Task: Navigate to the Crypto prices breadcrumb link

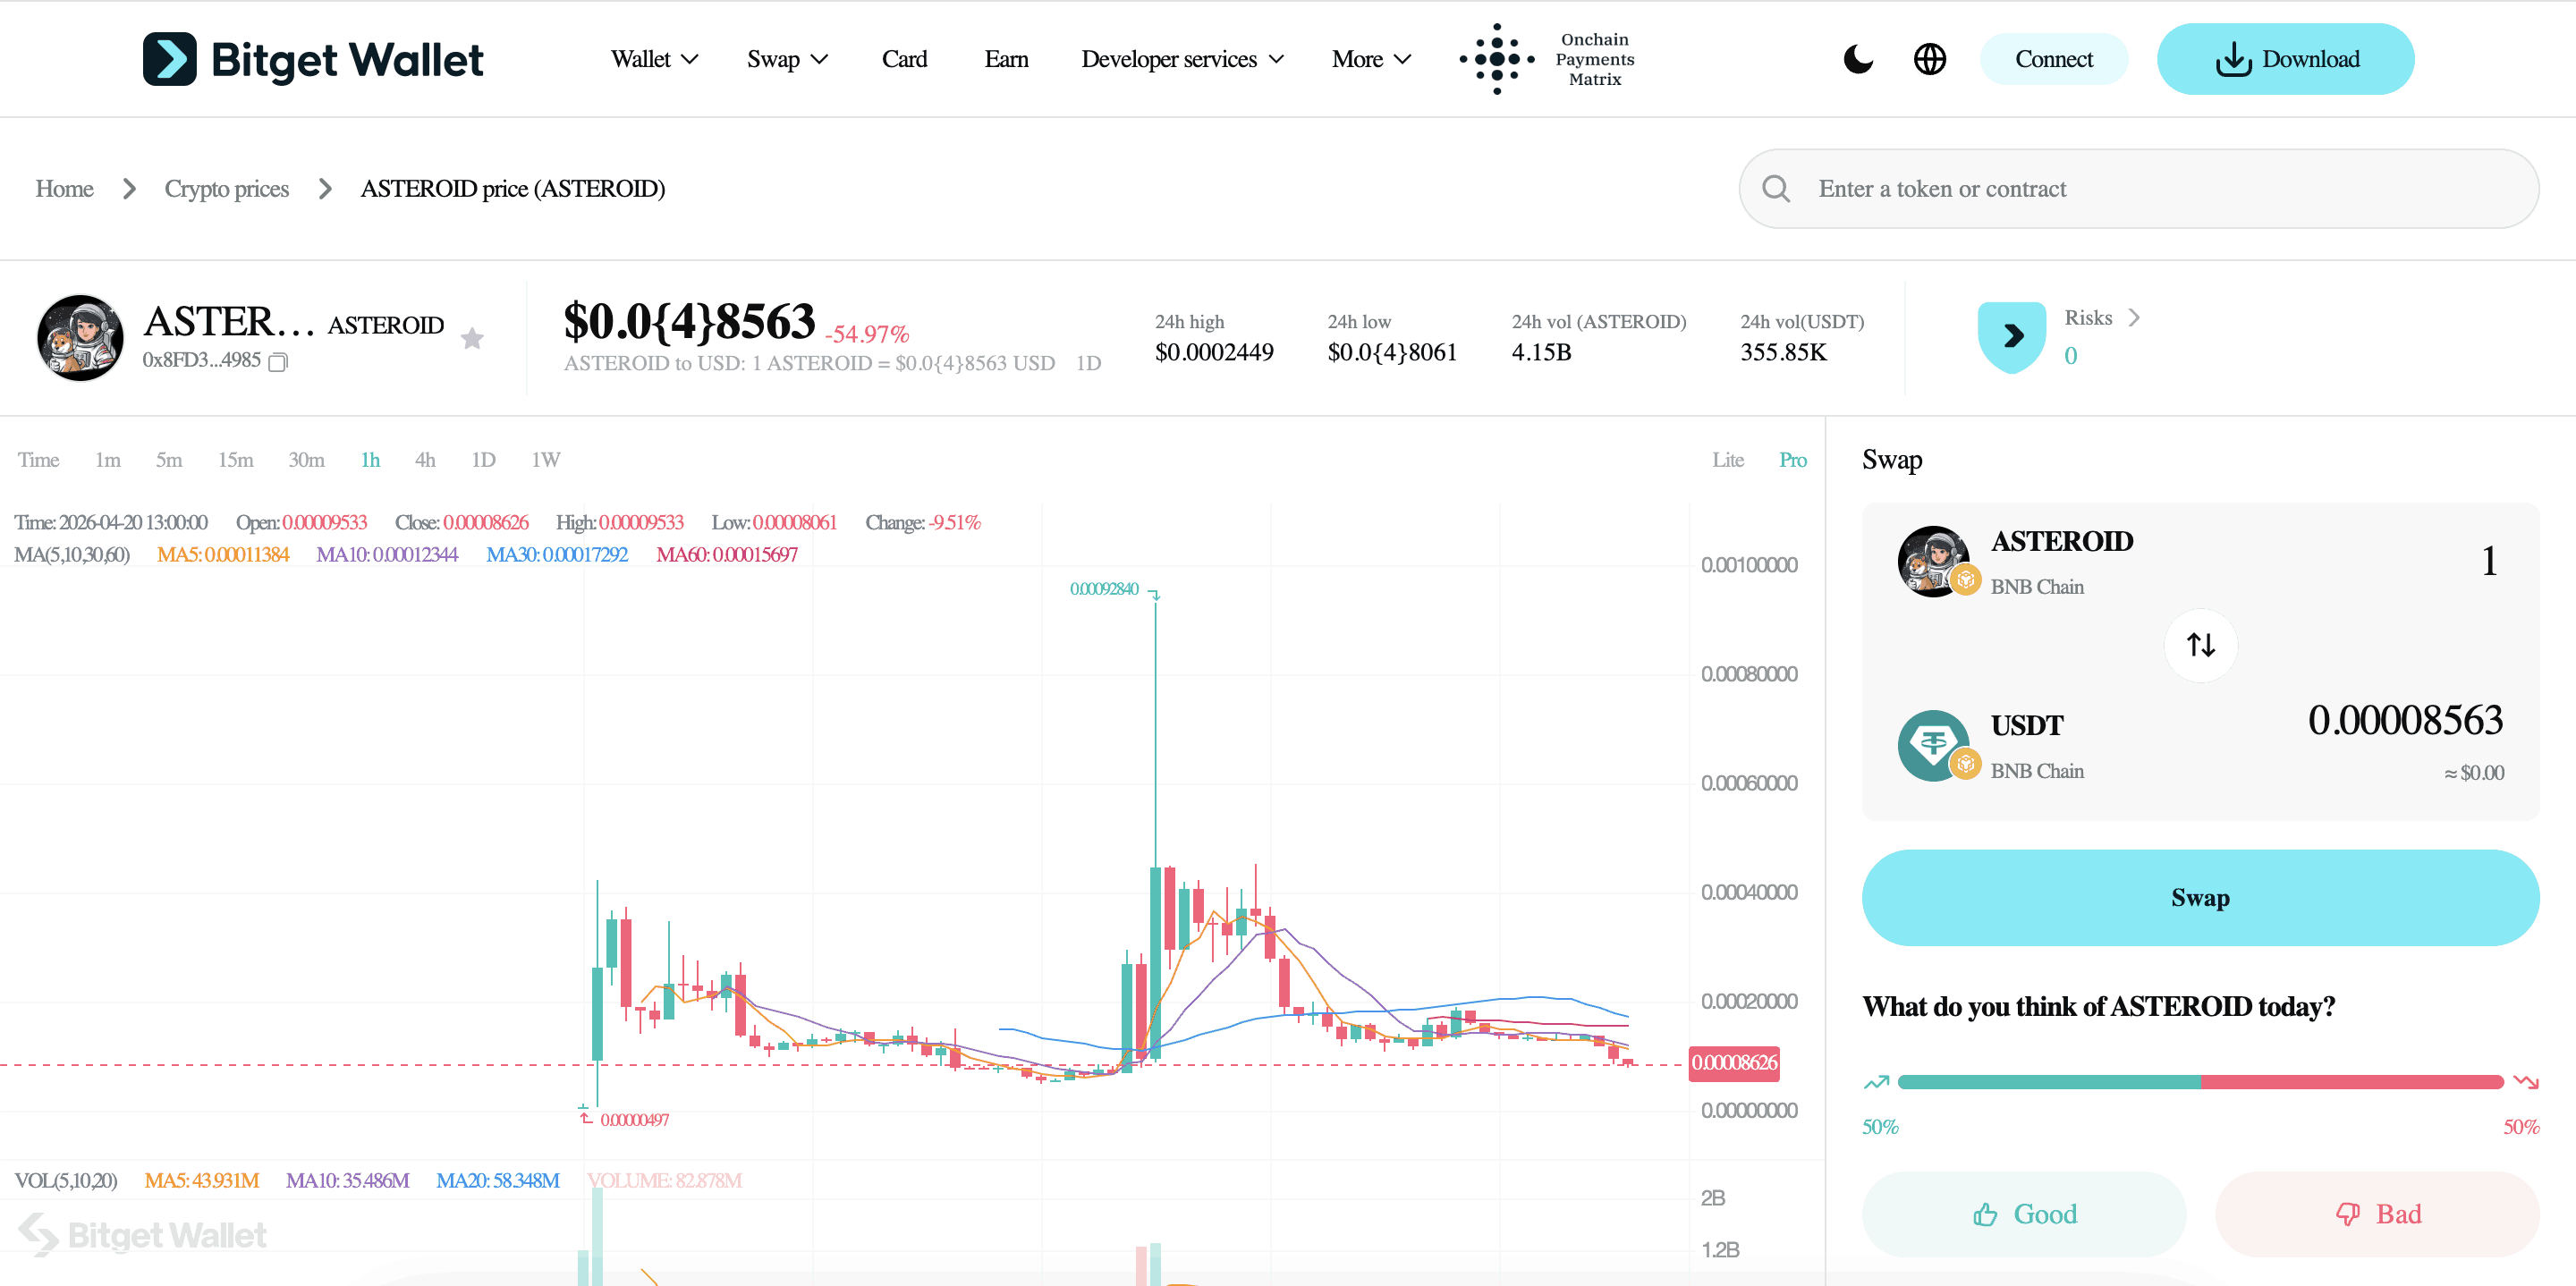Action: [226, 188]
